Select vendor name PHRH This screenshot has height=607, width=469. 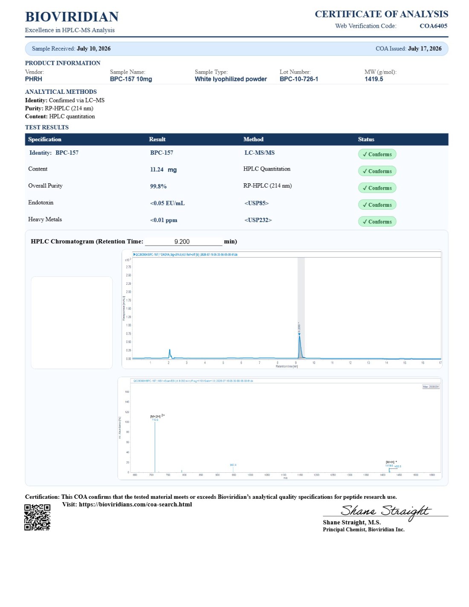[34, 79]
